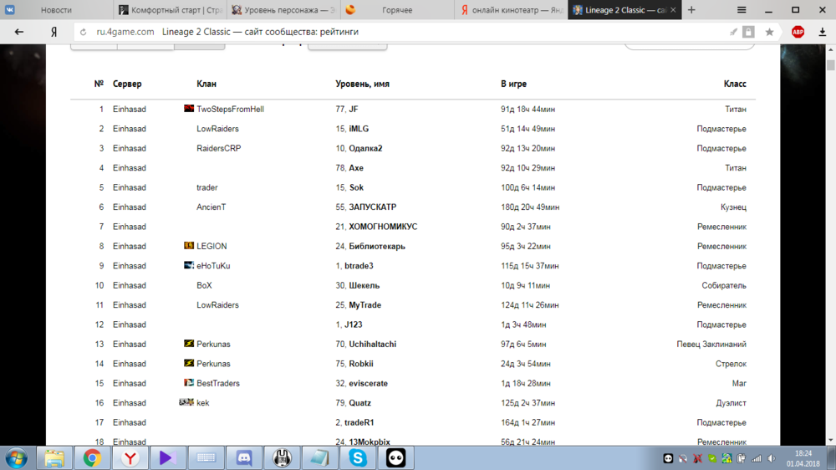Click the Perkunas clan for Robkii

[213, 364]
